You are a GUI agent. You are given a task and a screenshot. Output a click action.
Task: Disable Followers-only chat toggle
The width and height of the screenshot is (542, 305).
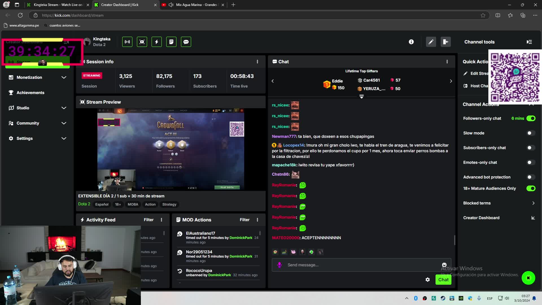tap(531, 118)
